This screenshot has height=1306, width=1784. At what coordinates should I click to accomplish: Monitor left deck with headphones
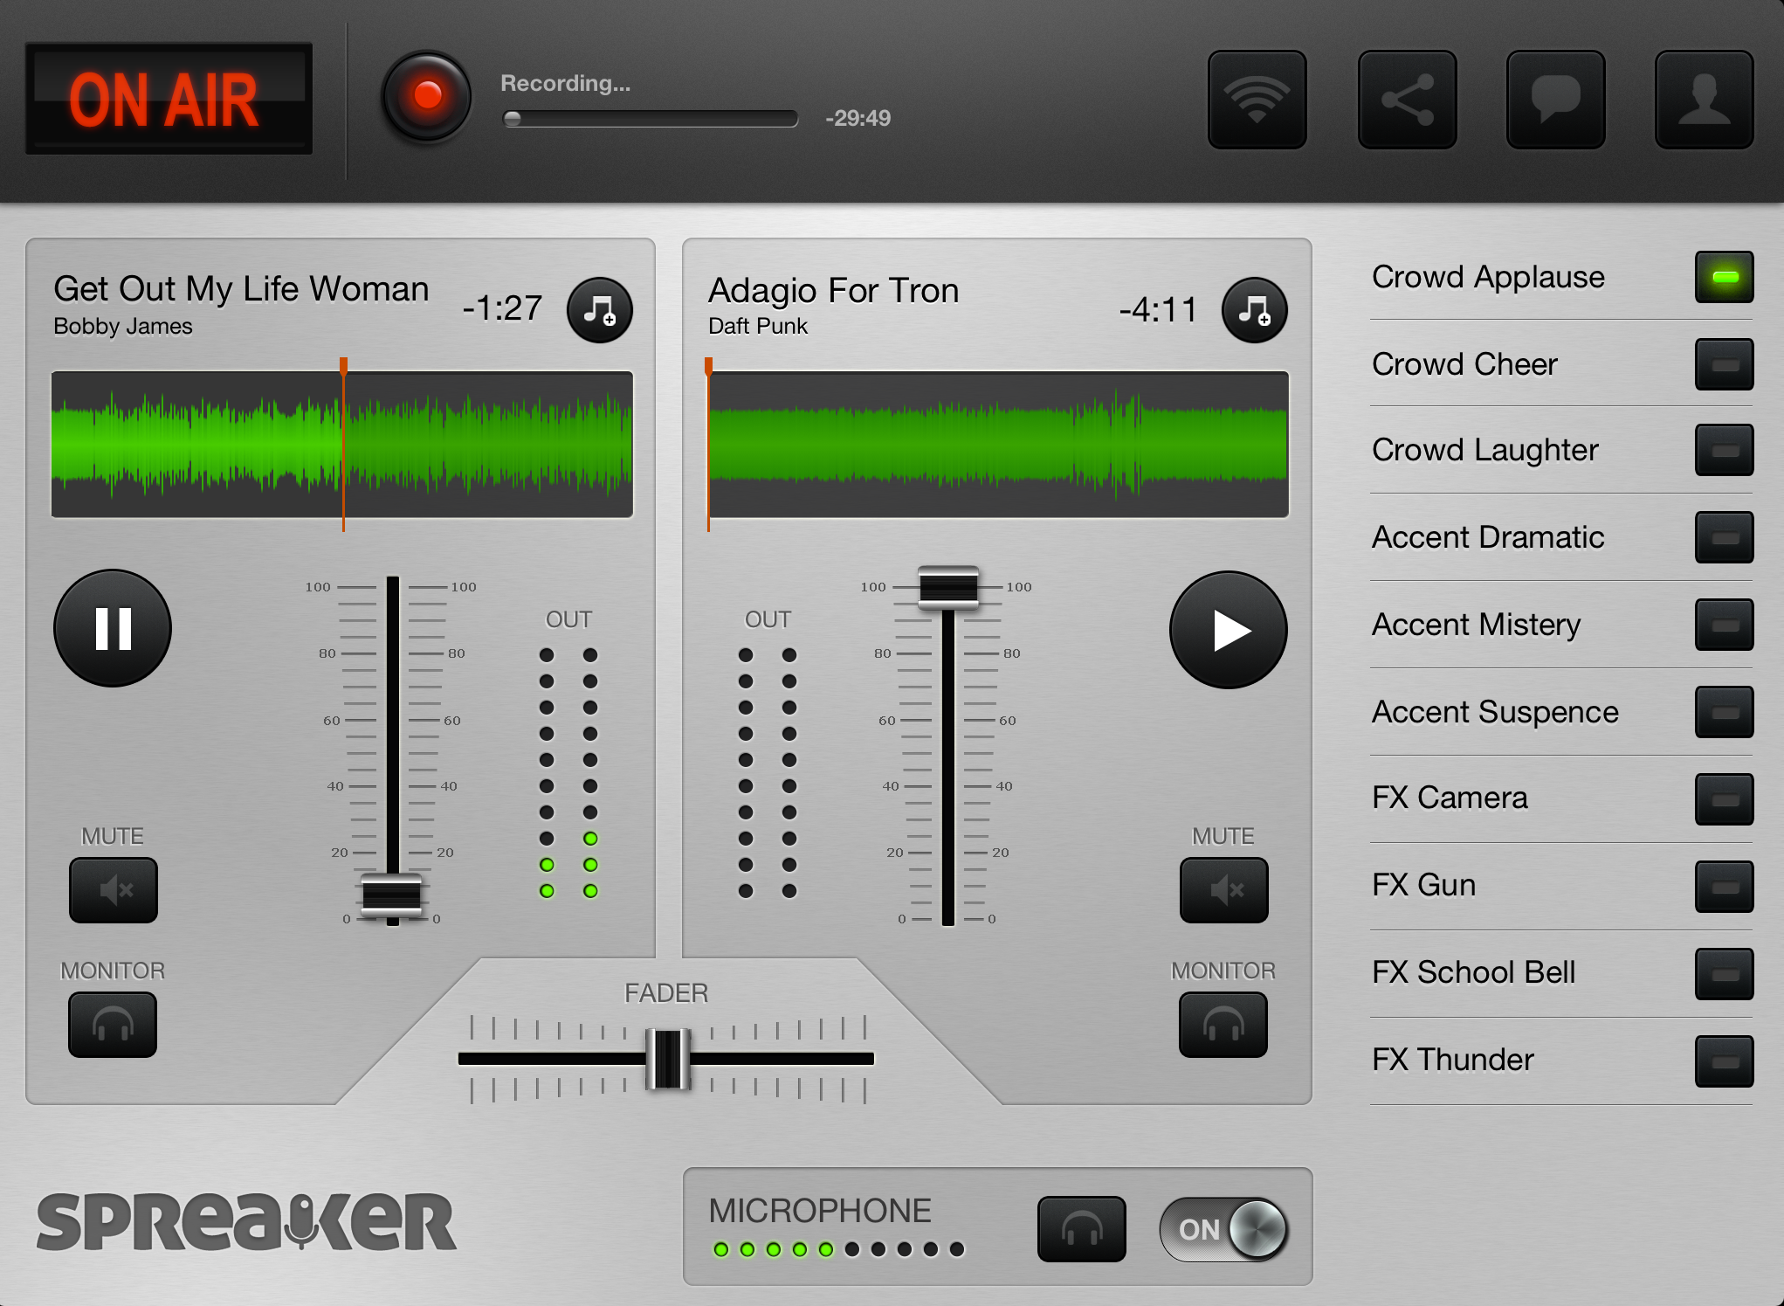113,1025
